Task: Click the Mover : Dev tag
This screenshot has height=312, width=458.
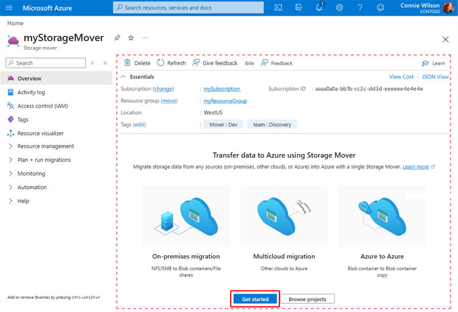Action: [x=223, y=124]
